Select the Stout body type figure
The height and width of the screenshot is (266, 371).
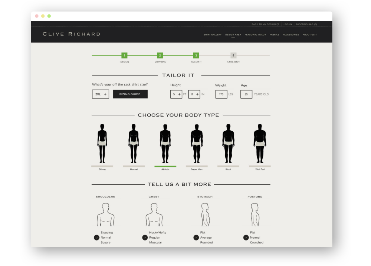pyautogui.click(x=228, y=144)
